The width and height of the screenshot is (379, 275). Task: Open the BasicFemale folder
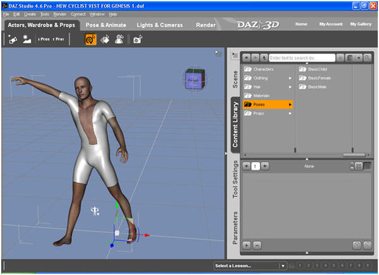[x=315, y=78]
